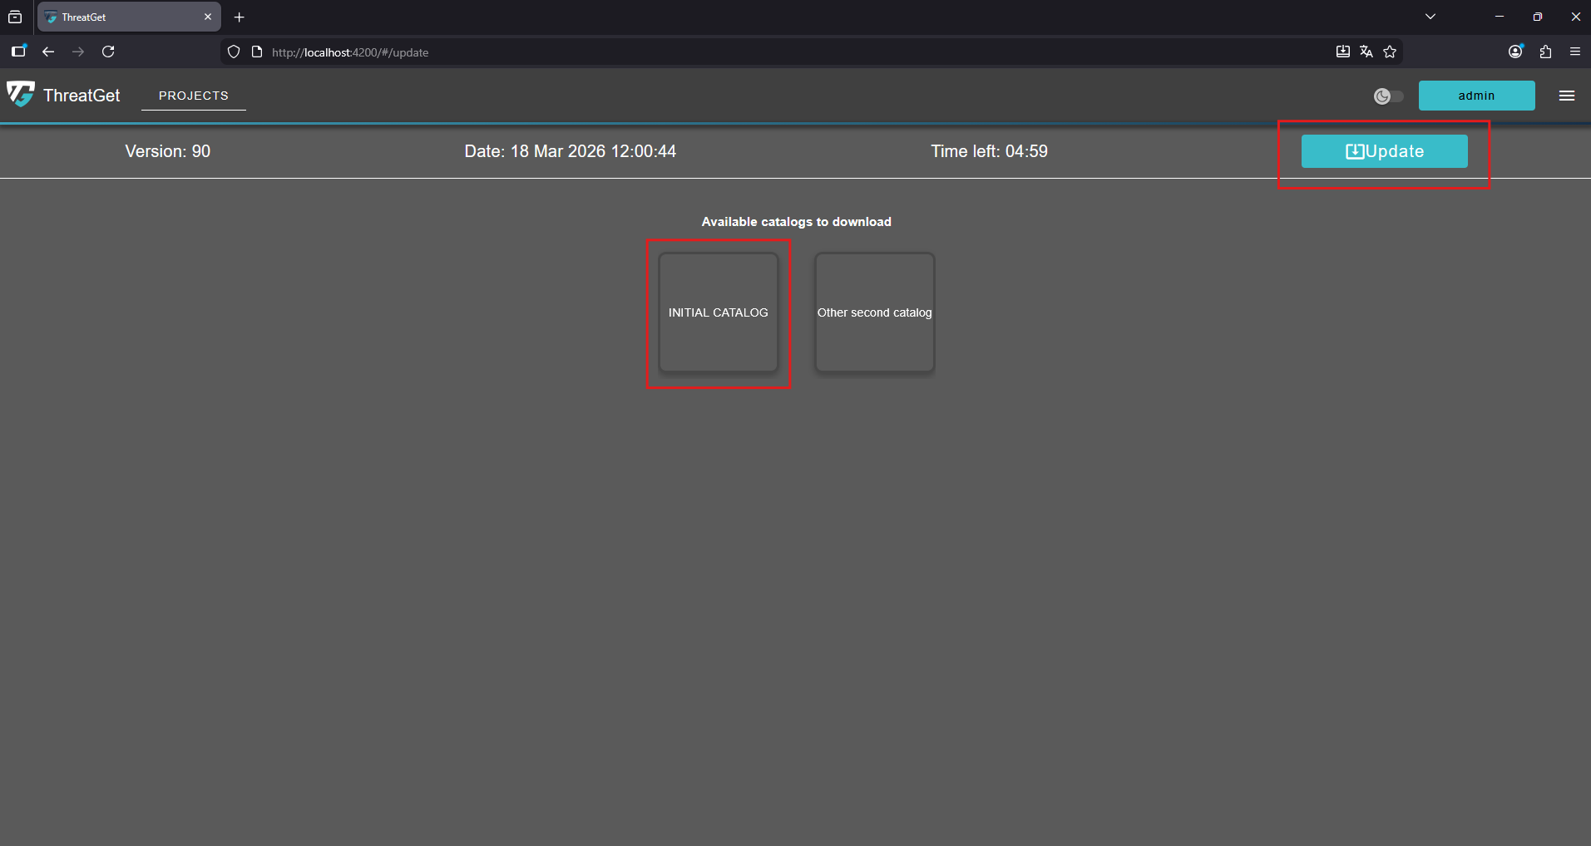Toggle the dark mode switch
This screenshot has width=1591, height=846.
click(x=1388, y=96)
